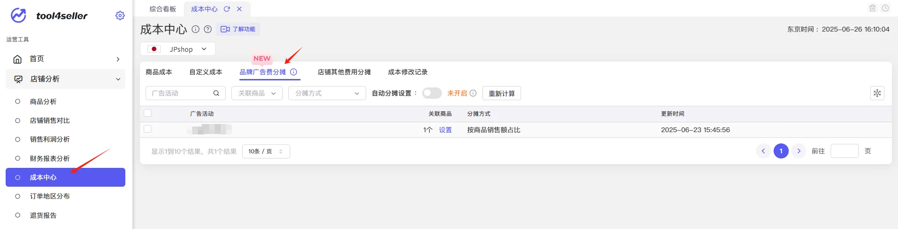
Task: Switch to 综合看板 tab
Action: [163, 9]
